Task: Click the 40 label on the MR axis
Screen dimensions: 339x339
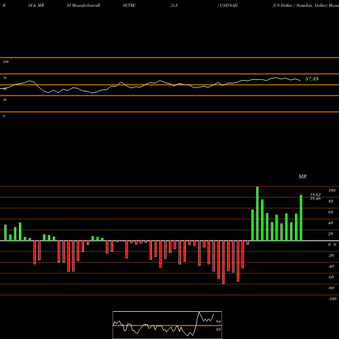Action: point(331,223)
